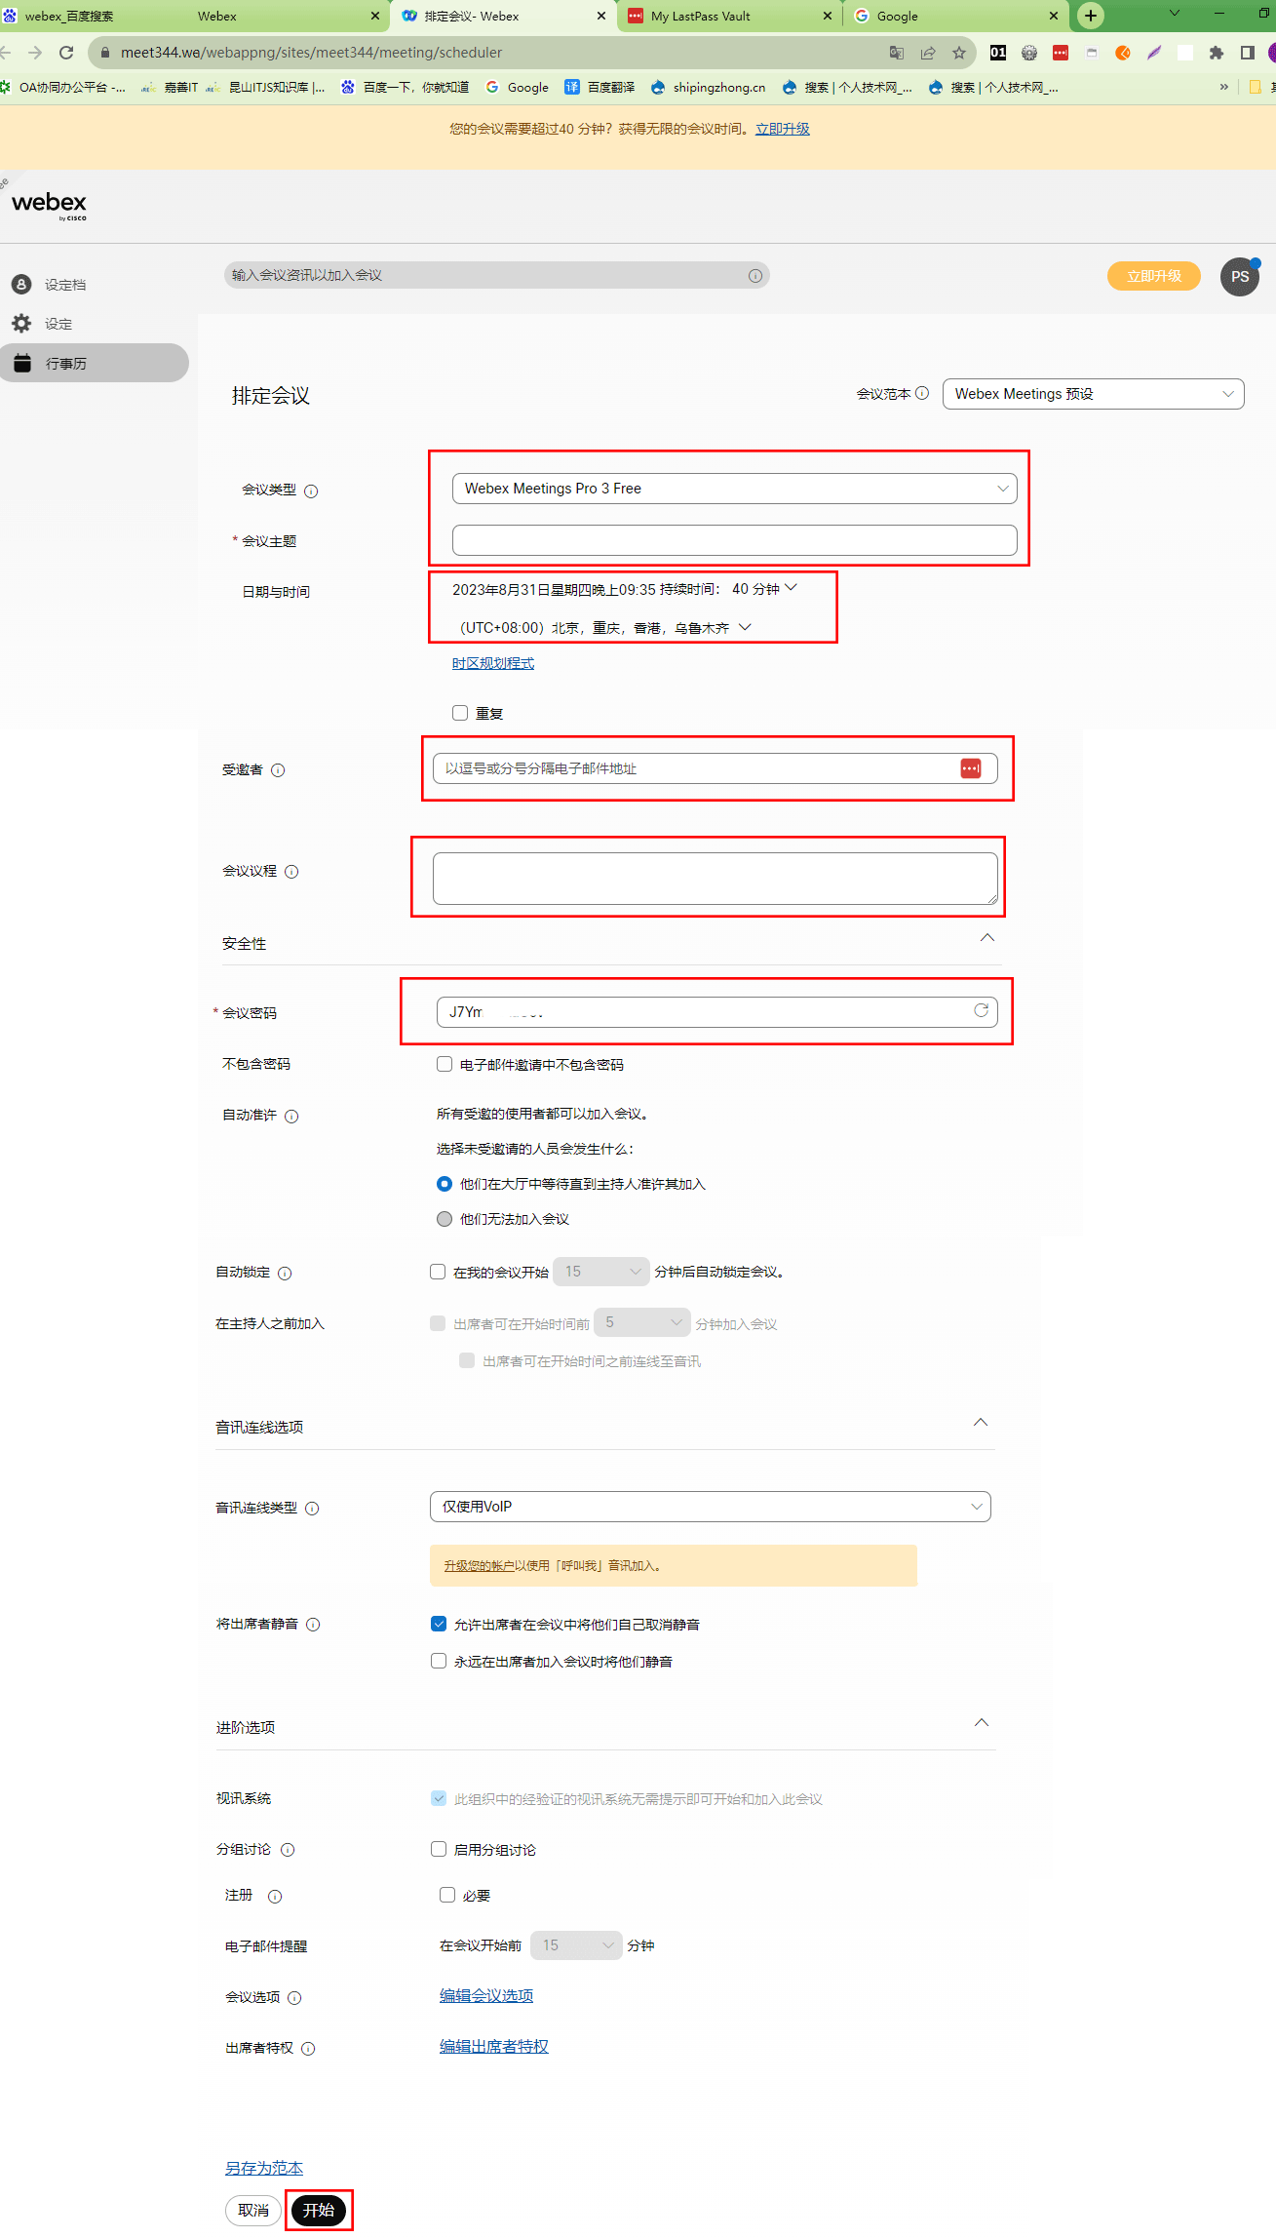Collapse the 进阶选项 section

[982, 1722]
